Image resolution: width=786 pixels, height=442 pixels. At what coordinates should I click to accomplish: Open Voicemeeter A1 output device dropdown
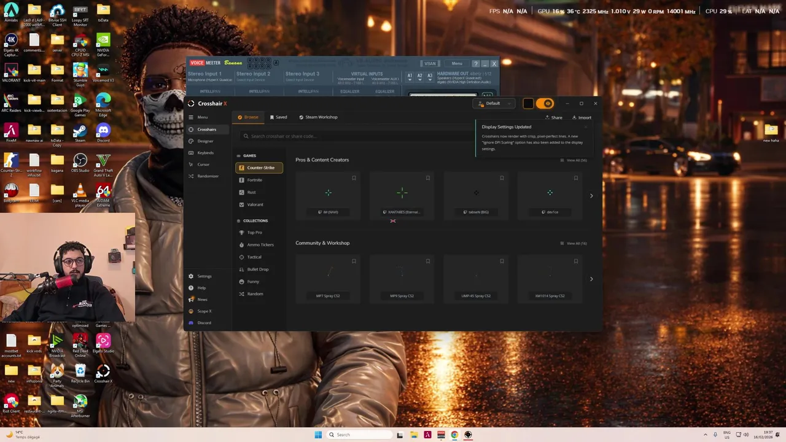tap(410, 77)
